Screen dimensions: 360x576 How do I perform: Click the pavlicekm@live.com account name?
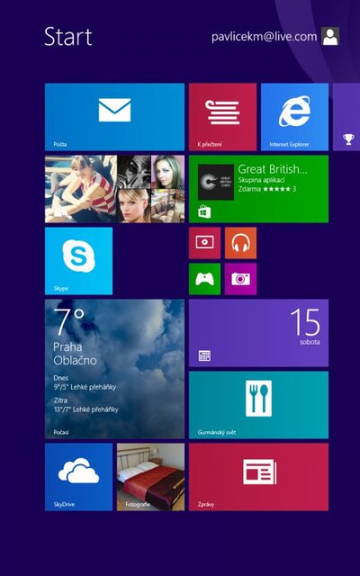pyautogui.click(x=264, y=37)
